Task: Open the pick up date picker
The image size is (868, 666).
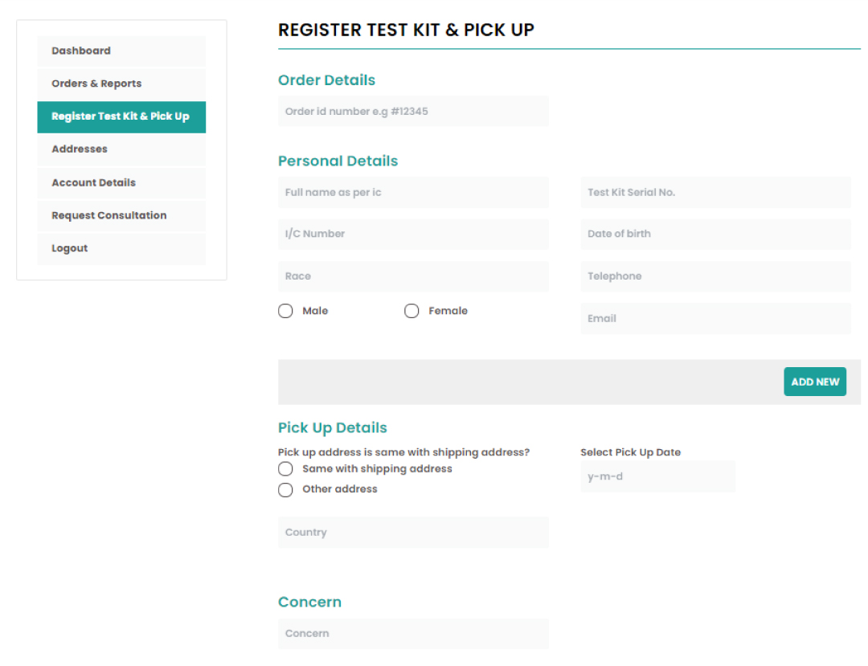Action: [x=657, y=476]
